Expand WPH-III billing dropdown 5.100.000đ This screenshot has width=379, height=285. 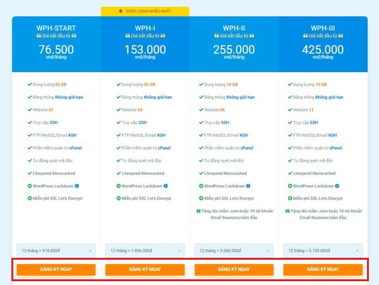[x=323, y=251]
